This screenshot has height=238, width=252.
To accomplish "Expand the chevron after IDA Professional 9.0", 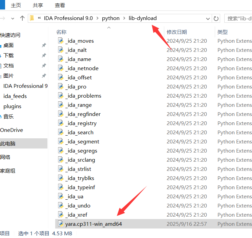I will [97, 18].
